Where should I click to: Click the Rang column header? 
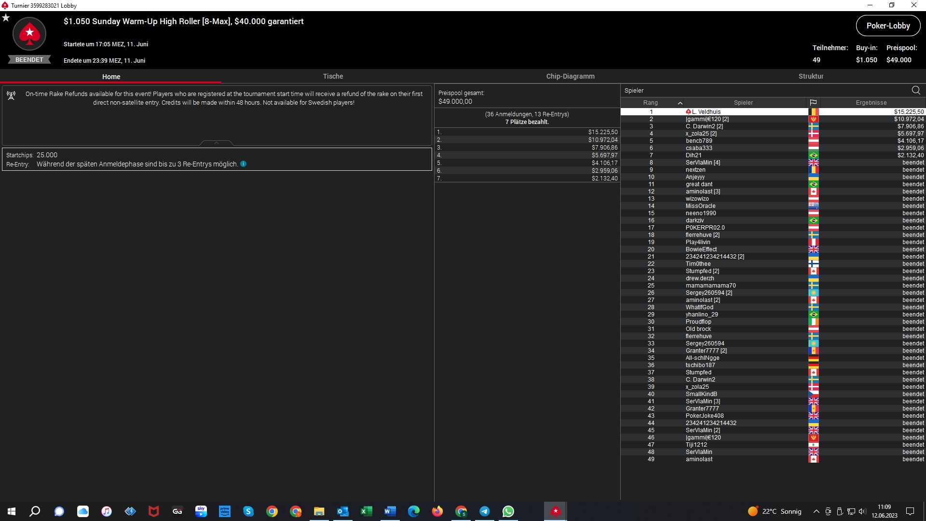pyautogui.click(x=651, y=102)
